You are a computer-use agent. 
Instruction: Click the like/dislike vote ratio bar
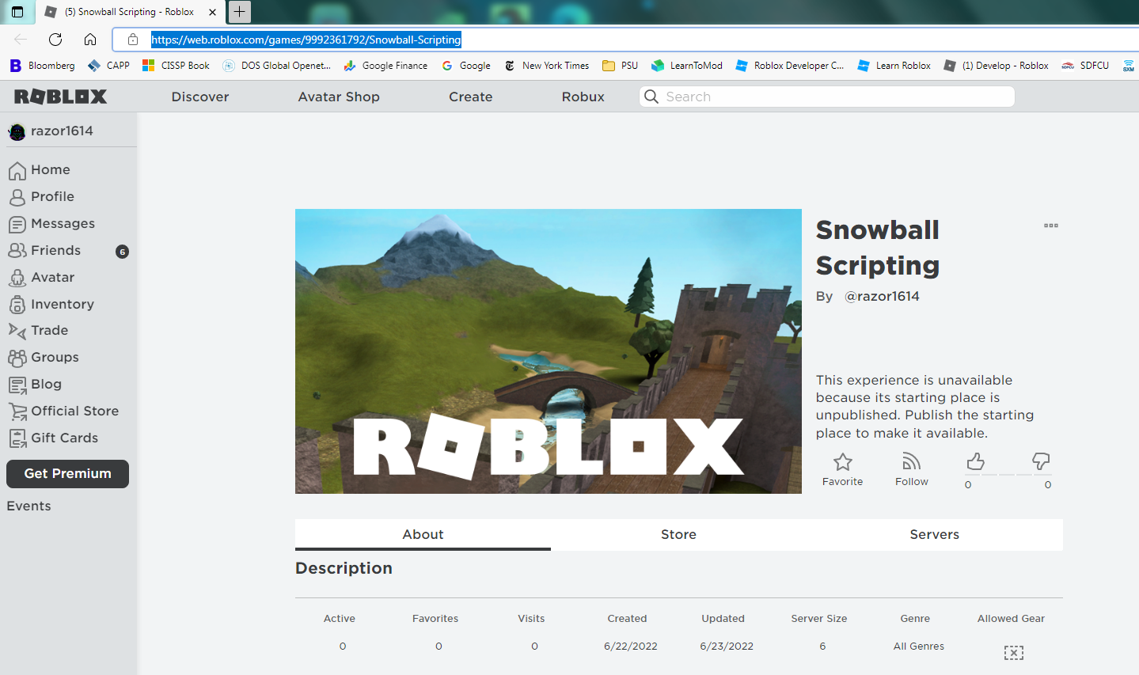coord(1008,474)
